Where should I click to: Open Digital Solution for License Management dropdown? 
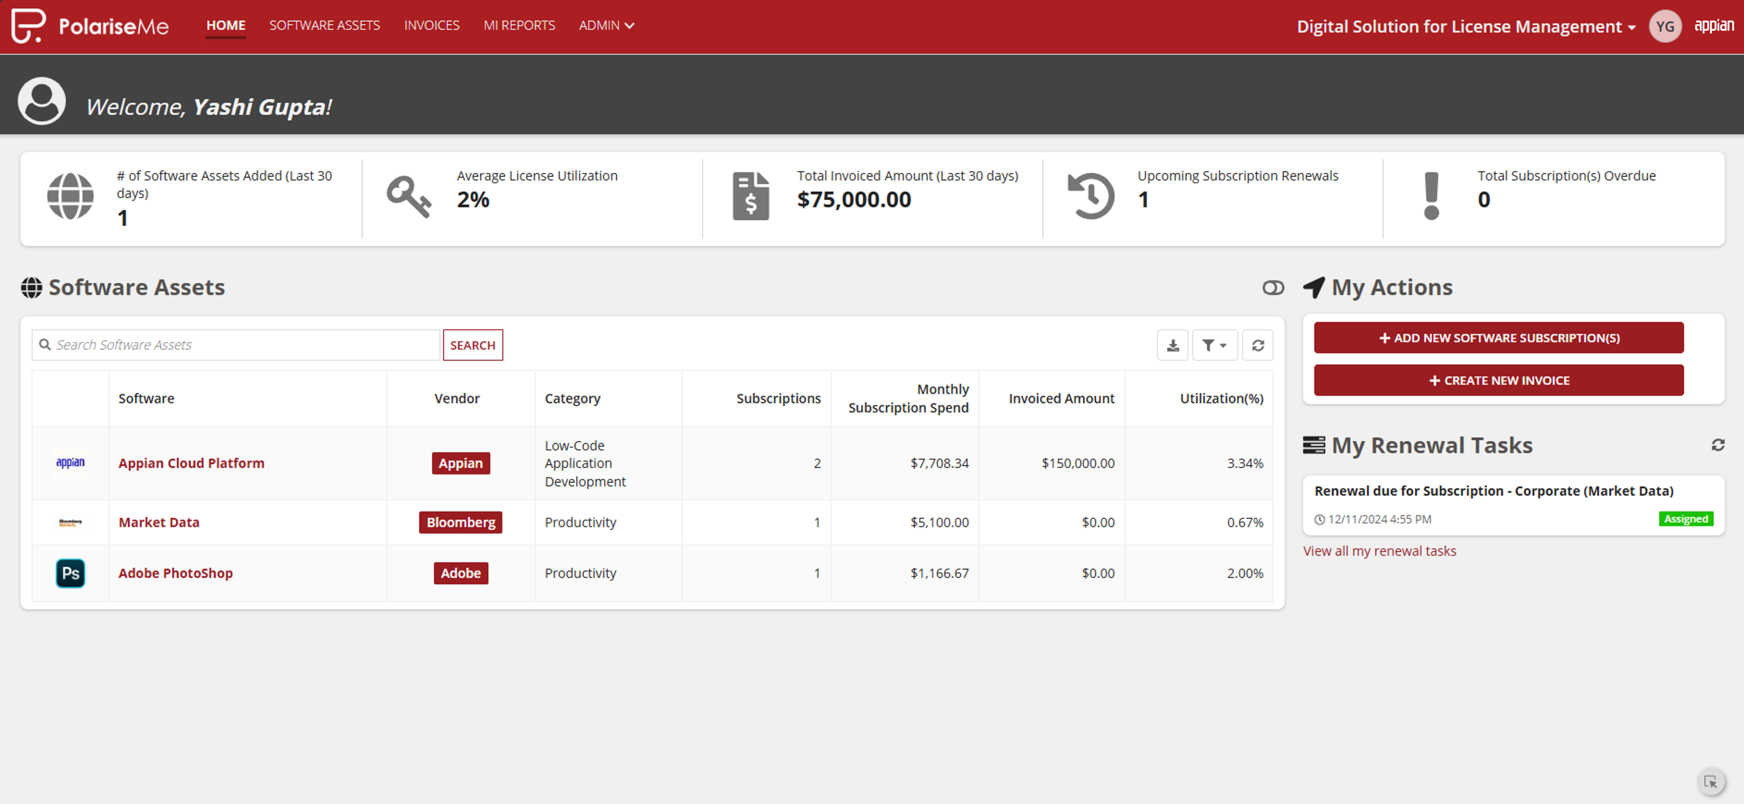(1467, 26)
